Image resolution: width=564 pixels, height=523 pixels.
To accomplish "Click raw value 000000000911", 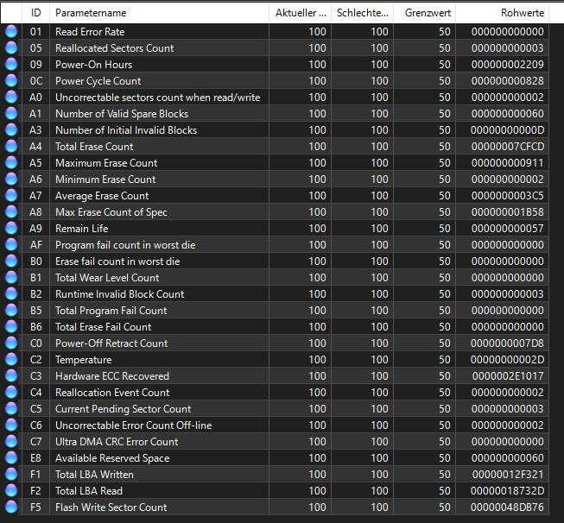I will (x=508, y=163).
